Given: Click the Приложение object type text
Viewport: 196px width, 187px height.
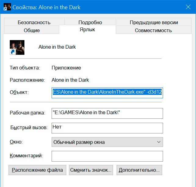Looking at the screenshot, I should click(x=66, y=68).
